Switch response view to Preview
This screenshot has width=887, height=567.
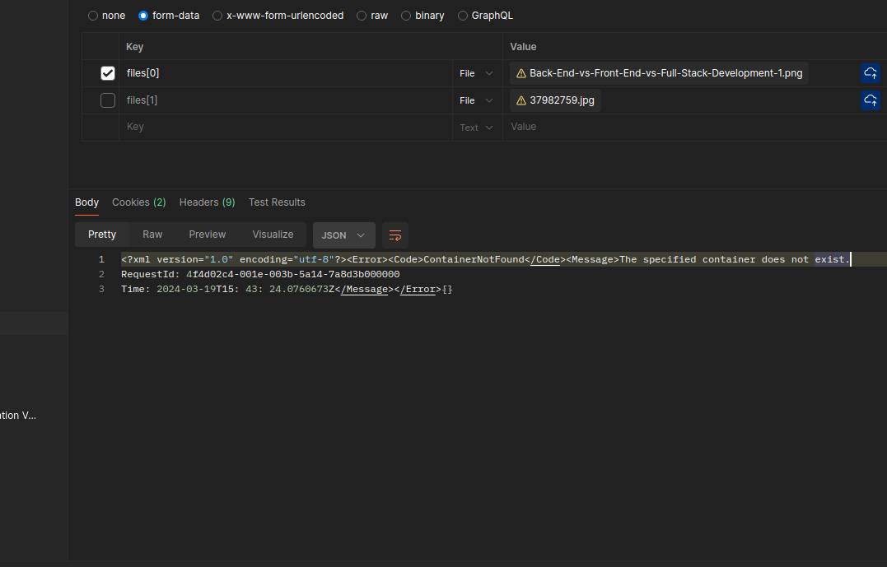208,235
